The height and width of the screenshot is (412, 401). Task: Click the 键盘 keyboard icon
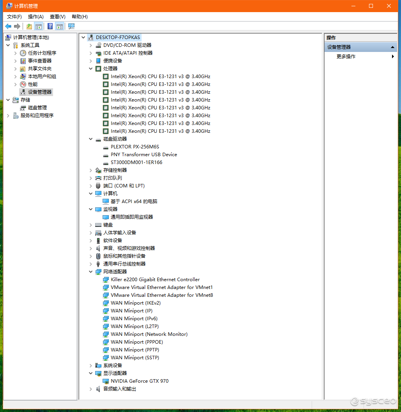point(98,225)
